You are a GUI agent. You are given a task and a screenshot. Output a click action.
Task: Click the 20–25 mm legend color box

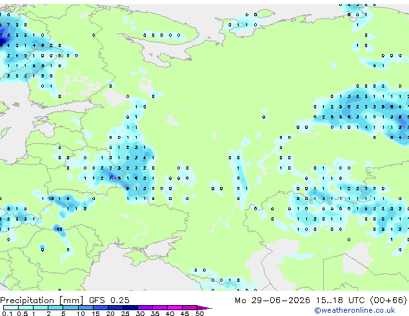click(115, 308)
